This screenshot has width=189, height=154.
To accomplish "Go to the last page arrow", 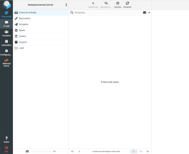I will [x=148, y=151].
